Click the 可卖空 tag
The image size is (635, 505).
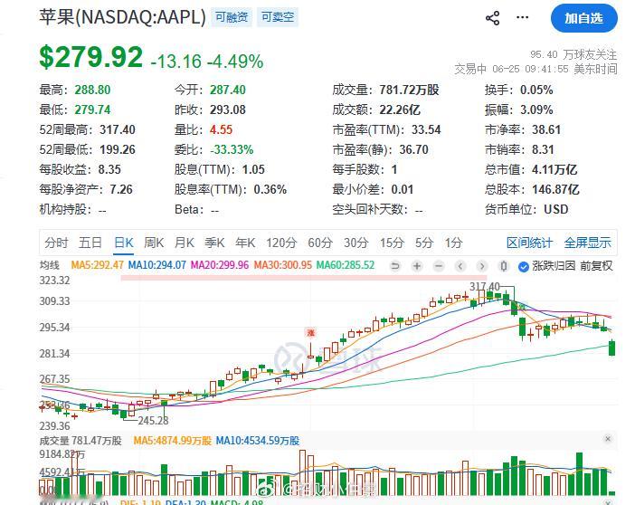[x=278, y=17]
